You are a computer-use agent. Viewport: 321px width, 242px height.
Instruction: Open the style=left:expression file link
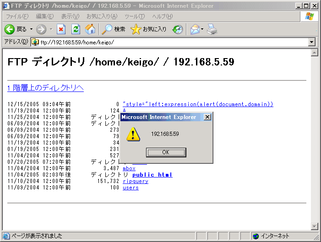pos(198,104)
